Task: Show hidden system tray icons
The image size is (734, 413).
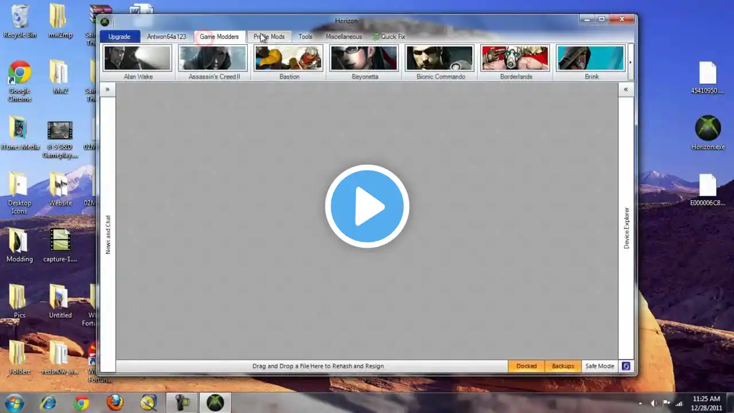Action: [x=641, y=403]
